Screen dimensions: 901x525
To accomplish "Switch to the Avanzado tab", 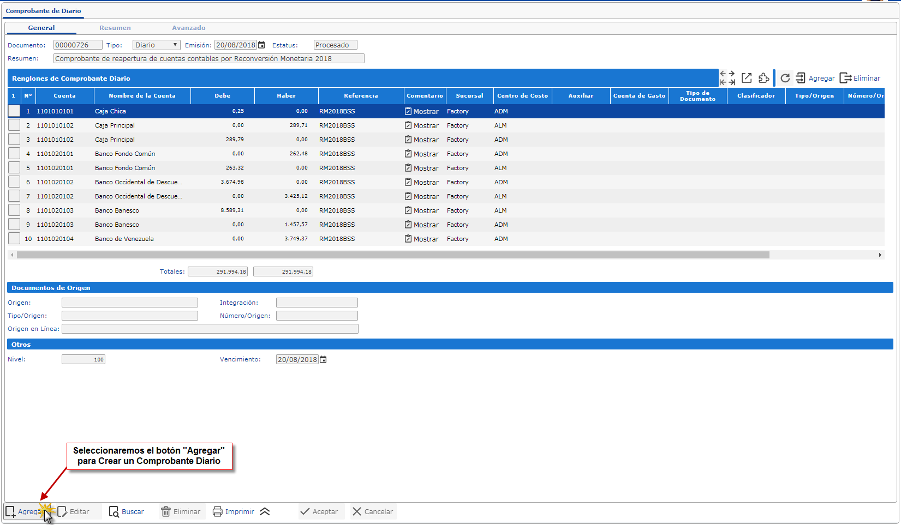I will click(189, 28).
